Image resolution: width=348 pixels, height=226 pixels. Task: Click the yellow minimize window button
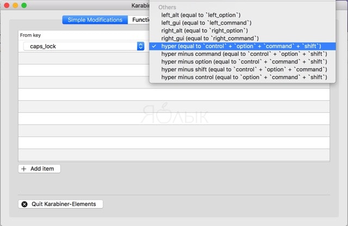(15, 5)
